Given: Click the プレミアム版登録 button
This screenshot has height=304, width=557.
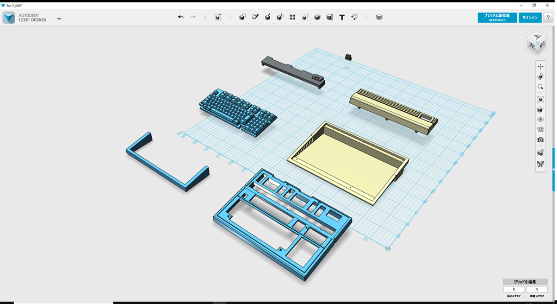Looking at the screenshot, I should [x=497, y=18].
